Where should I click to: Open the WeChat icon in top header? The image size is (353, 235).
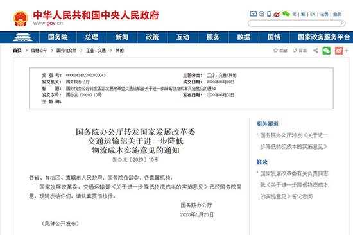286,14
